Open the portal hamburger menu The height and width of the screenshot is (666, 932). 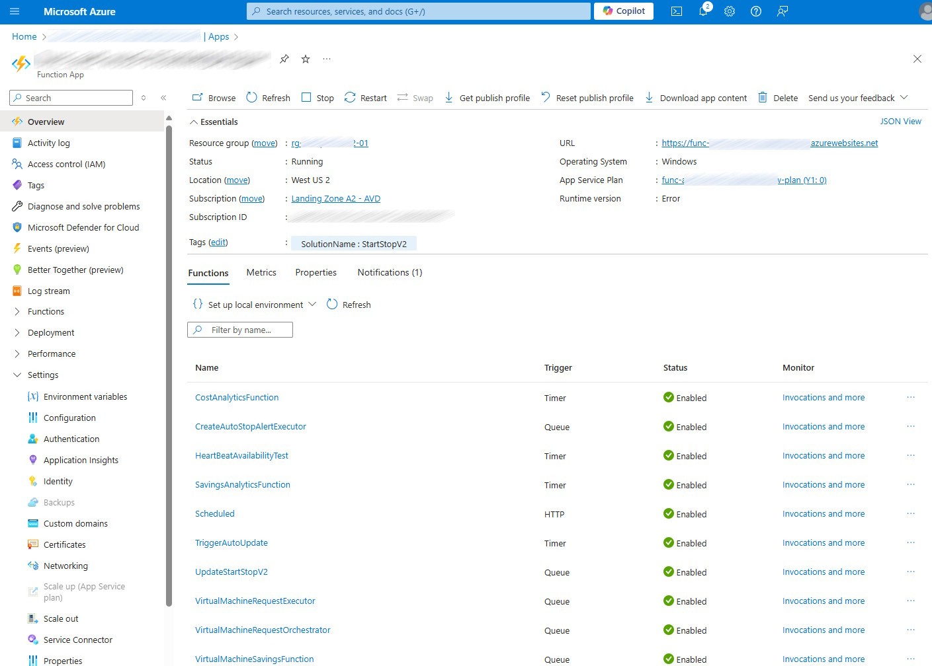click(15, 11)
